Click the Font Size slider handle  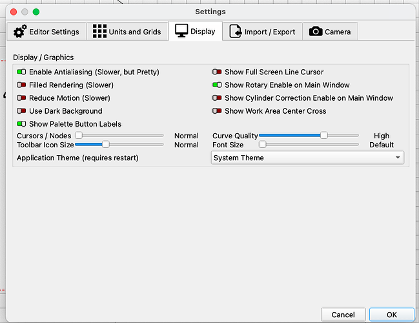pos(263,145)
